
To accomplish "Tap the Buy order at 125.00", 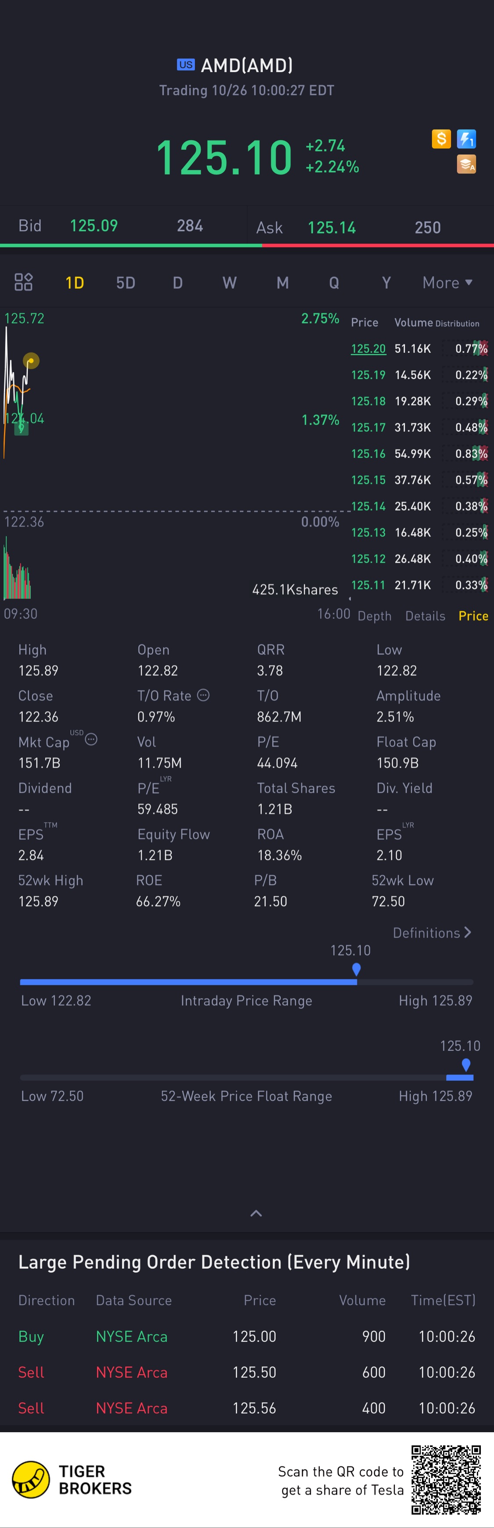I will click(247, 1336).
